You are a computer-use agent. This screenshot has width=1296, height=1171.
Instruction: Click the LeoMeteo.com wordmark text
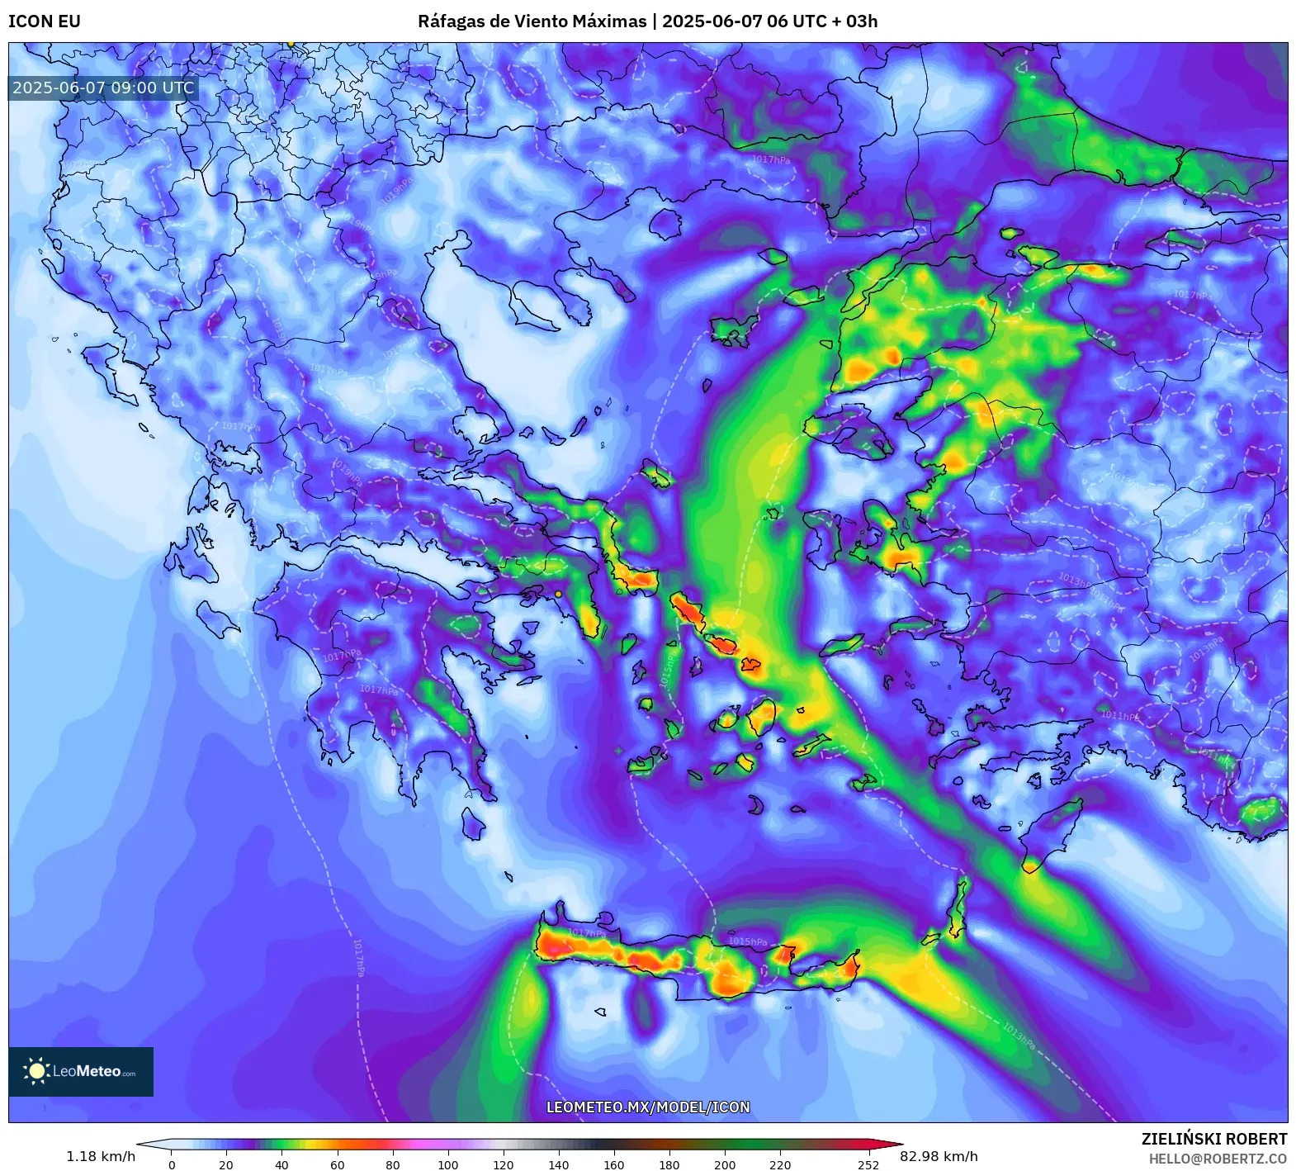point(94,1071)
